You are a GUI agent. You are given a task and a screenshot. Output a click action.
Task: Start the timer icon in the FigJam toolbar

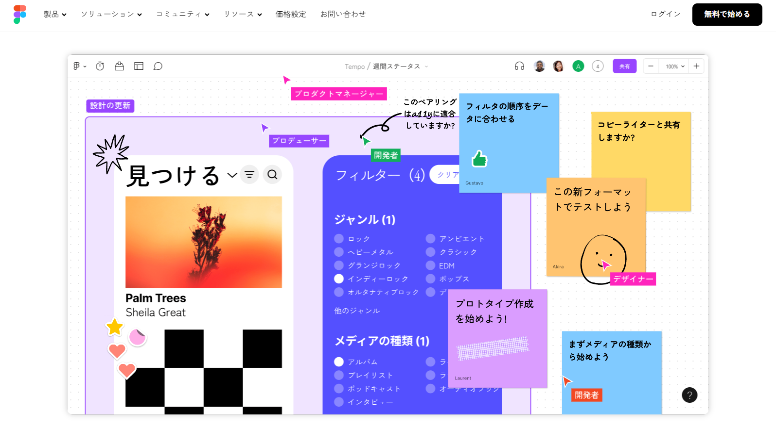click(x=100, y=66)
